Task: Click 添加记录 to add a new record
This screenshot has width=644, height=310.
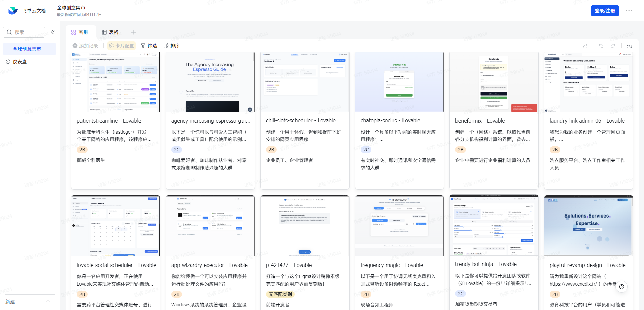Action: click(86, 46)
